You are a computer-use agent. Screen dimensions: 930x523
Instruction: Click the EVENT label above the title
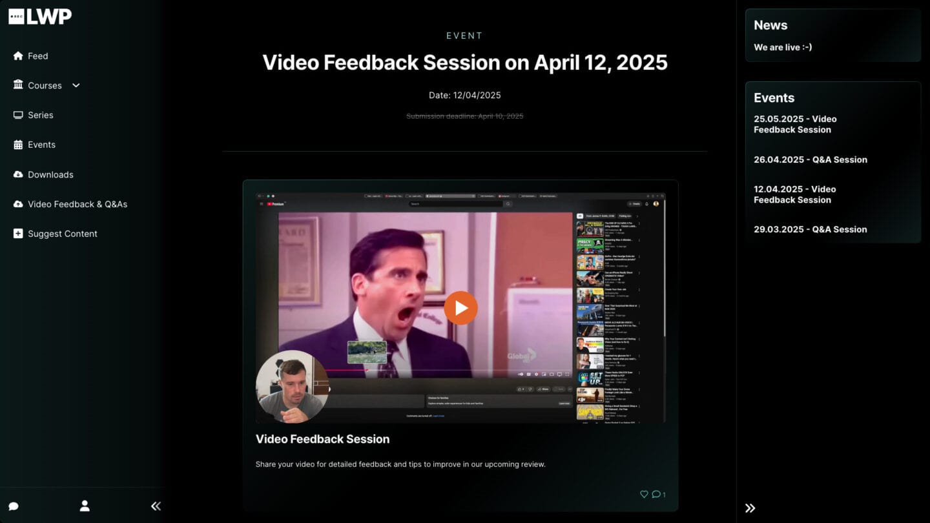(465, 36)
